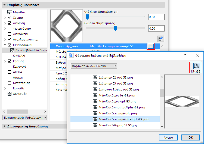Expand the Ανακλαστικότητα tree node
The height and width of the screenshot is (144, 204).
tap(5, 39)
